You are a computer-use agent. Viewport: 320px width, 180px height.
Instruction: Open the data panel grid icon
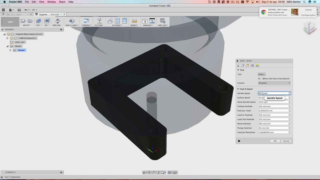click(3, 10)
